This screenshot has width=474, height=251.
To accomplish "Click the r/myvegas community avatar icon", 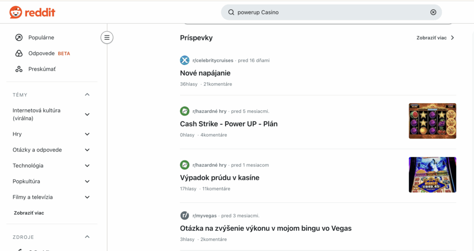I will pos(185,215).
